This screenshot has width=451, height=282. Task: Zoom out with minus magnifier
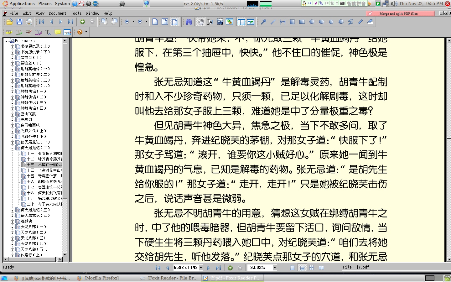pyautogui.click(x=127, y=22)
